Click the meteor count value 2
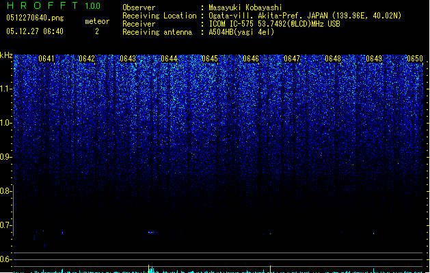 pos(97,31)
